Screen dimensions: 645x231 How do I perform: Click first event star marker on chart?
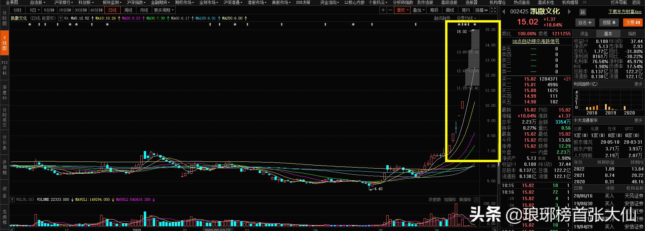pyautogui.click(x=30, y=25)
